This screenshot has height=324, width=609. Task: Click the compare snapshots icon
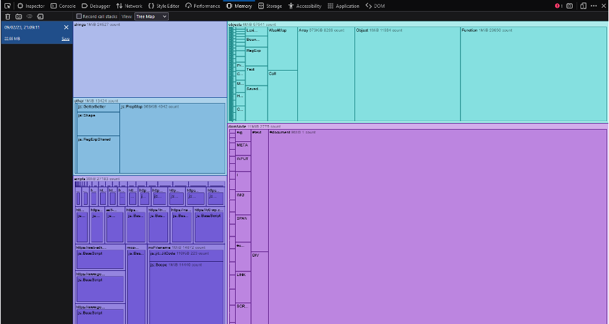pyautogui.click(x=29, y=16)
